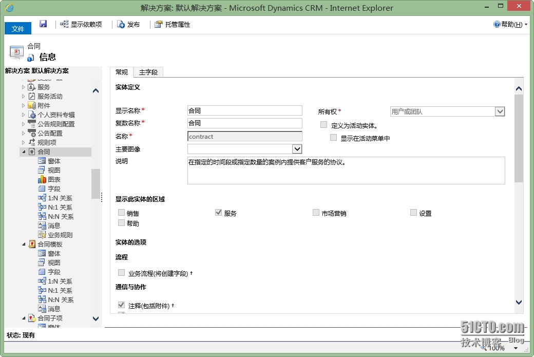Screen dimensions: 534x357
Task: Collapse the 合同 tree node
Action: pyautogui.click(x=24, y=152)
